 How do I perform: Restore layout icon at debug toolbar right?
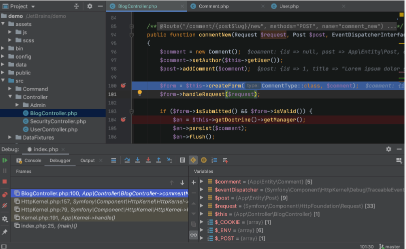[x=399, y=160]
